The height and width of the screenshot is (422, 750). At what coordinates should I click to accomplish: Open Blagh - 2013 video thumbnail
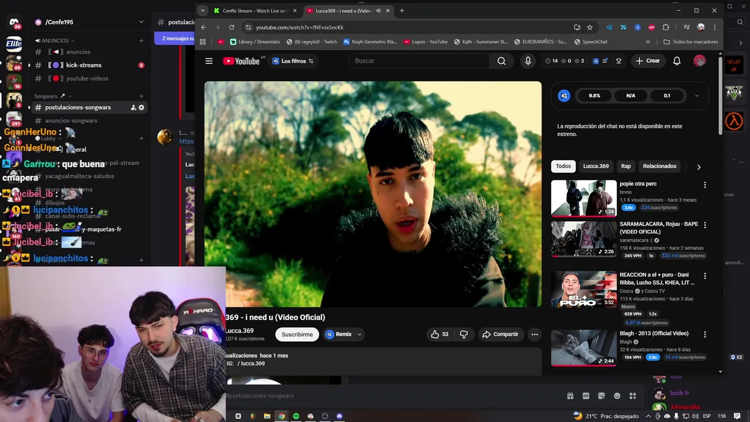point(584,348)
